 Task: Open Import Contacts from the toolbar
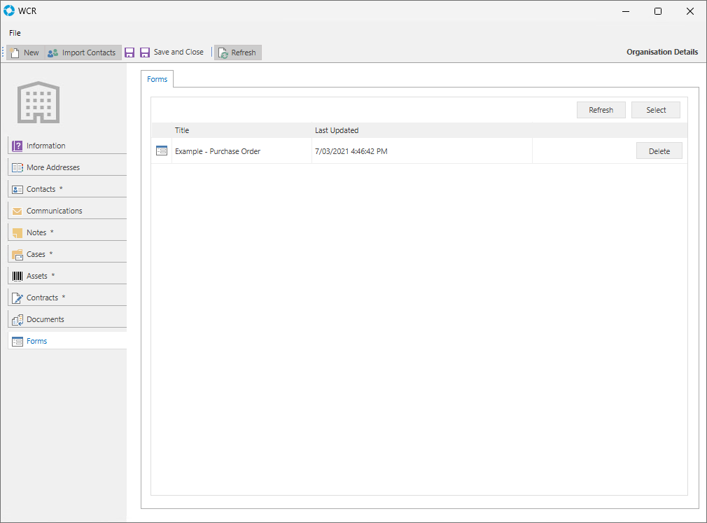(82, 53)
